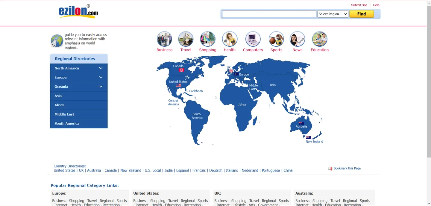Open the China directory link
The height and width of the screenshot is (206, 431).
tap(288, 170)
